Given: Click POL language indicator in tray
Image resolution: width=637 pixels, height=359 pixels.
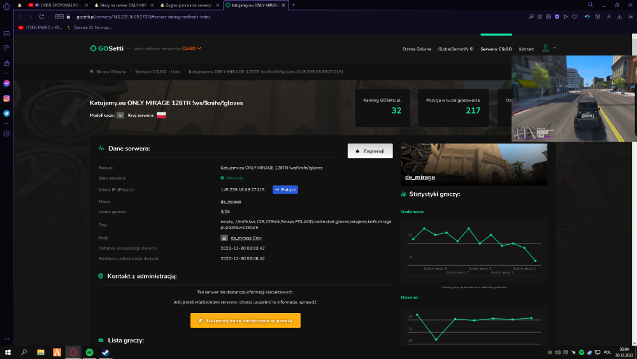Looking at the screenshot, I should [x=607, y=353].
